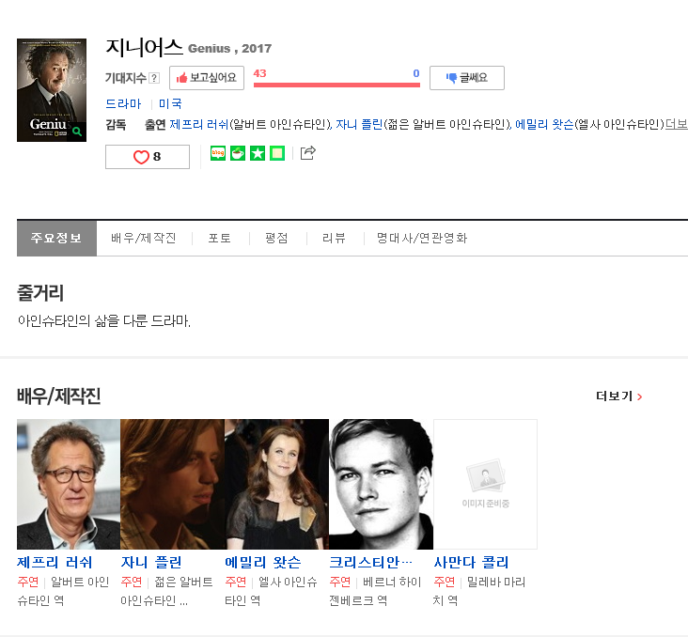Click the Naver Blog share icon
688x637 pixels.
coord(218,153)
